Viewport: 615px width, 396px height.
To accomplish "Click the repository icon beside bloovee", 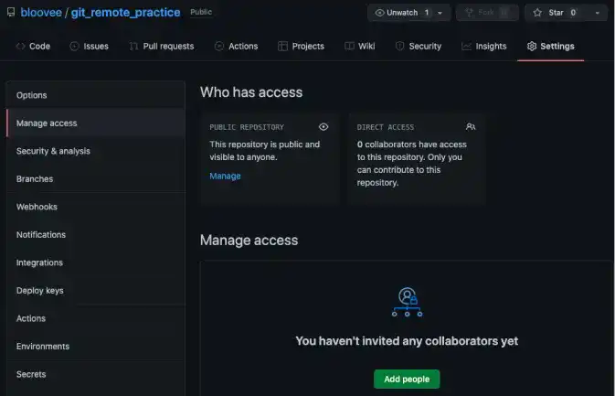I will pyautogui.click(x=11, y=12).
